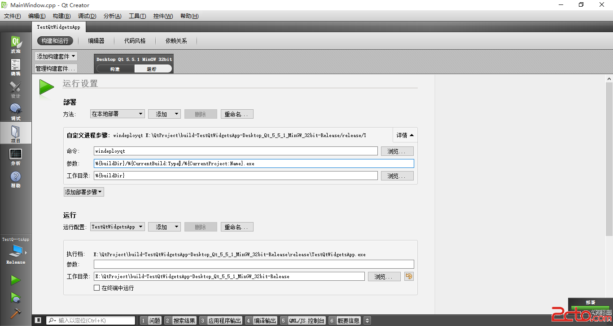Switch to Dependencies tab
Image resolution: width=613 pixels, height=326 pixels.
[x=176, y=41]
